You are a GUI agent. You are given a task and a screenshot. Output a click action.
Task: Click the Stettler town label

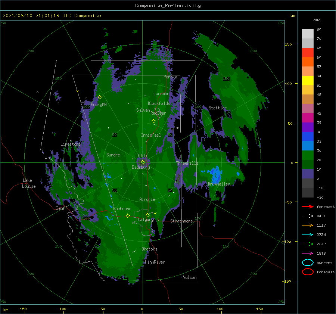(x=218, y=108)
